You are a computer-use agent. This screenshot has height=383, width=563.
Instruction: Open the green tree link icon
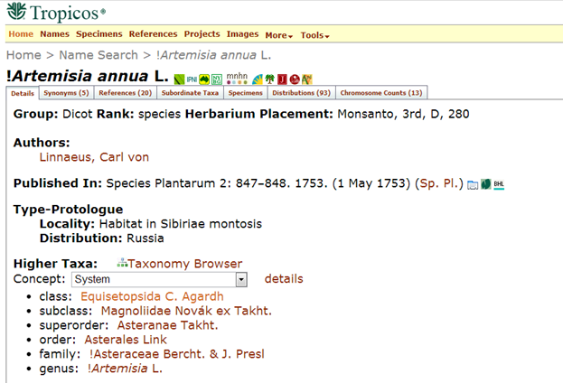(x=269, y=79)
